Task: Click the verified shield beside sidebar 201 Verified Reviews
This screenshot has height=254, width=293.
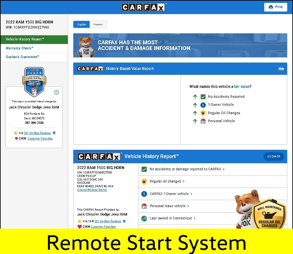Action: 54,133
